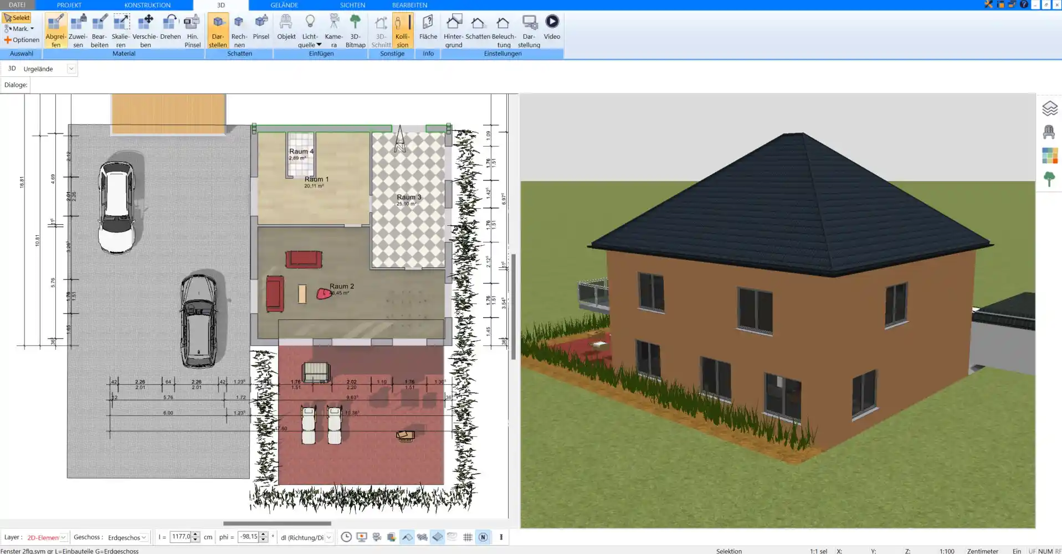Viewport: 1062px width, 554px height.
Task: Open the DATEI menu
Action: click(17, 5)
